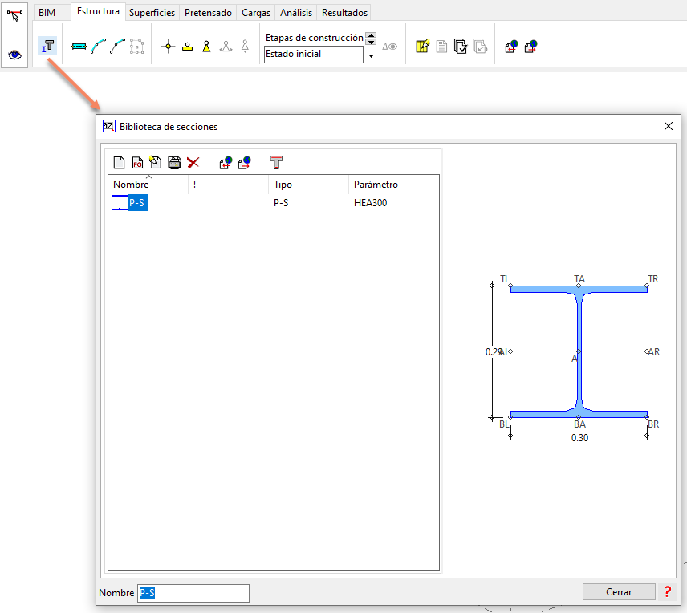Step construction stage down
Viewport: 687px width, 613px height.
pyautogui.click(x=371, y=42)
